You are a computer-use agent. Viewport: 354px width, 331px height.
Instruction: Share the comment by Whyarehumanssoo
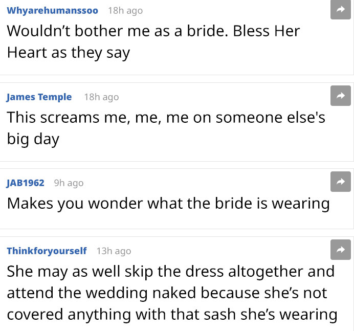(x=341, y=9)
